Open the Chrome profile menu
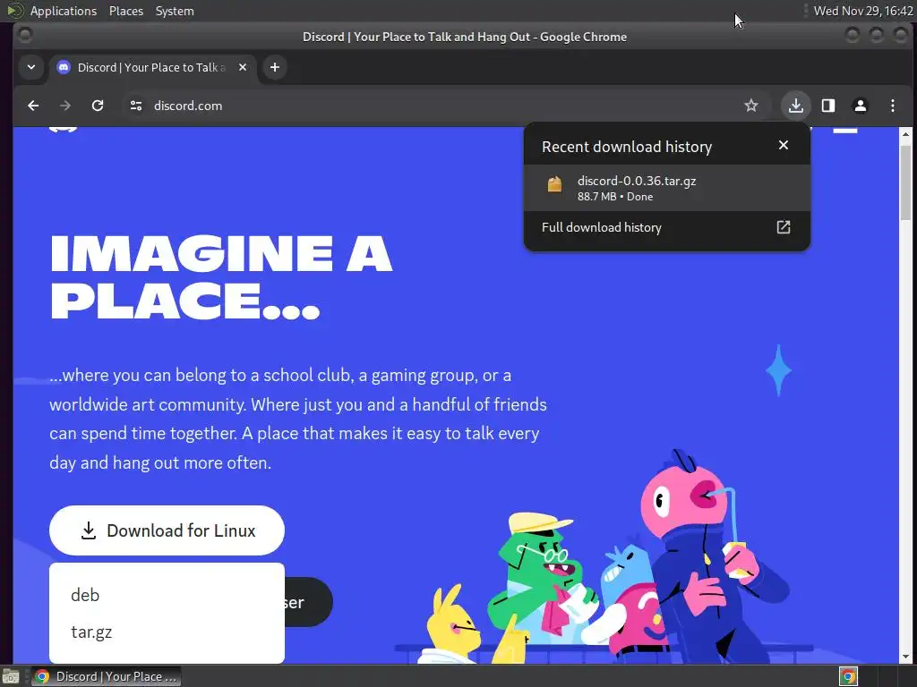Viewport: 917px width, 687px height. point(861,106)
